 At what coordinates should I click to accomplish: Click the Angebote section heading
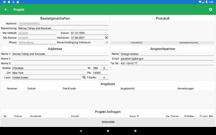coord(108,84)
